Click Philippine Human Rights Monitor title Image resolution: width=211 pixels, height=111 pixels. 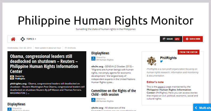[x=106, y=20]
